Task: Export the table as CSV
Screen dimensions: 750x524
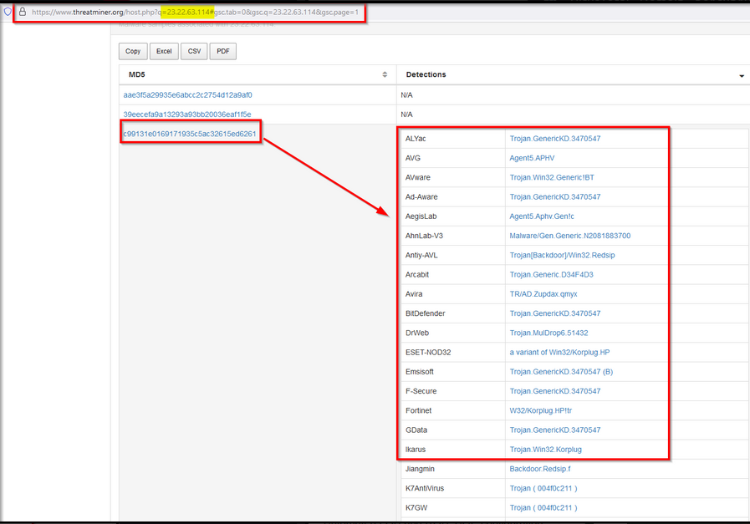Action: click(x=194, y=51)
